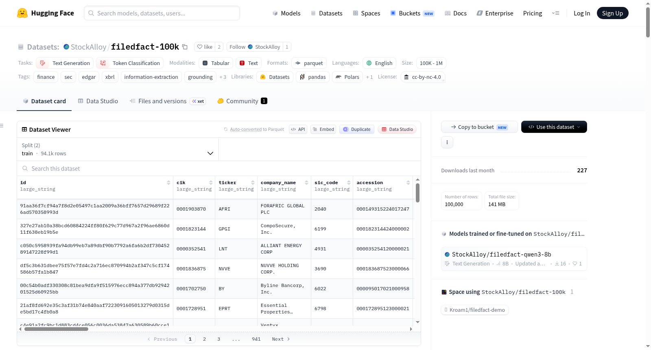Focus the Search this dataset field

tap(219, 169)
